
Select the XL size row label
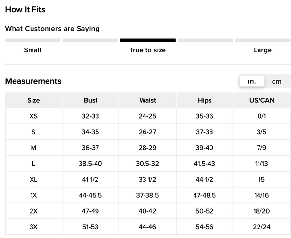tap(33, 179)
